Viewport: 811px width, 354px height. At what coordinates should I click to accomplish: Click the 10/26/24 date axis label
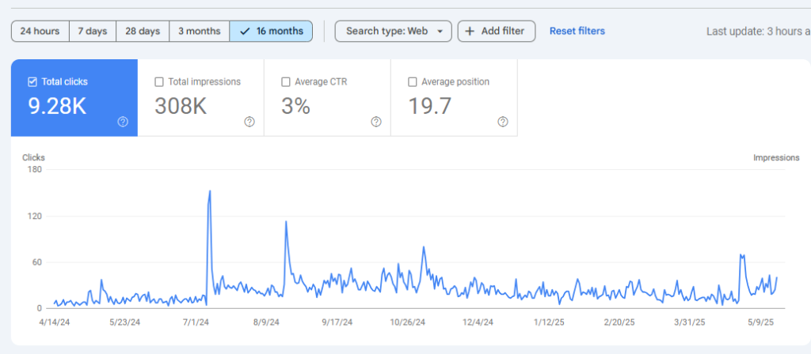[x=408, y=322]
